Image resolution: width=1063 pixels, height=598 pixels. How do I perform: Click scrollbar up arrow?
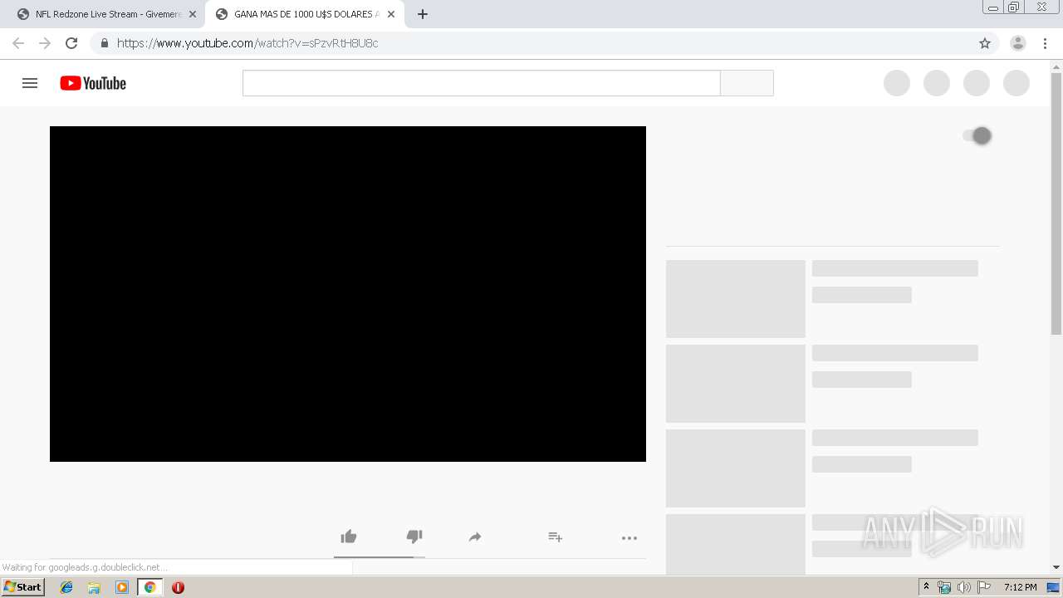pyautogui.click(x=1056, y=66)
